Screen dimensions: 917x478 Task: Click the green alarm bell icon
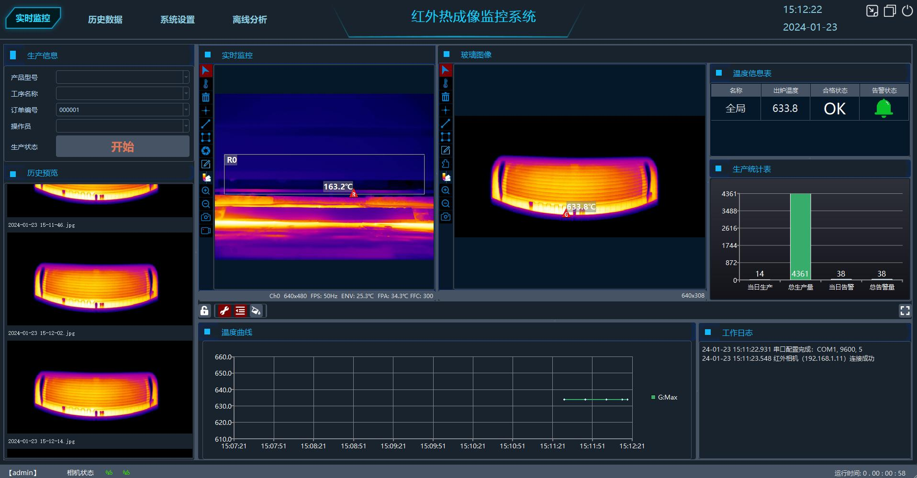(x=883, y=109)
